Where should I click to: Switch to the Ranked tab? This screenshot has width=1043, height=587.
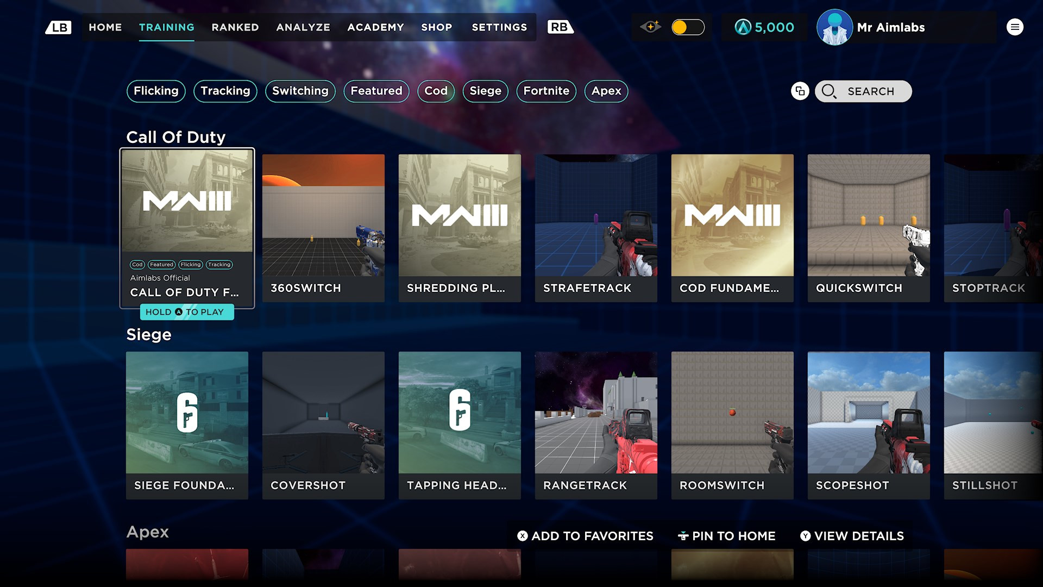click(x=235, y=27)
